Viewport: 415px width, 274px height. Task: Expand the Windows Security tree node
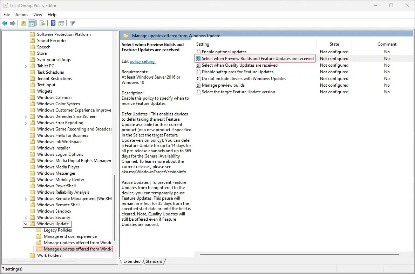point(26,218)
